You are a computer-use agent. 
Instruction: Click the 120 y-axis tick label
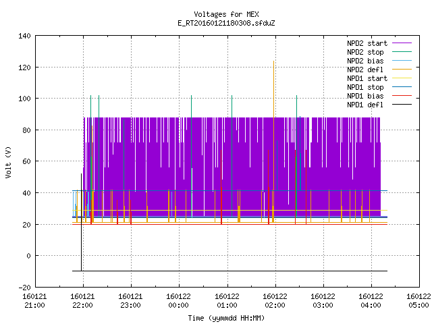24,67
